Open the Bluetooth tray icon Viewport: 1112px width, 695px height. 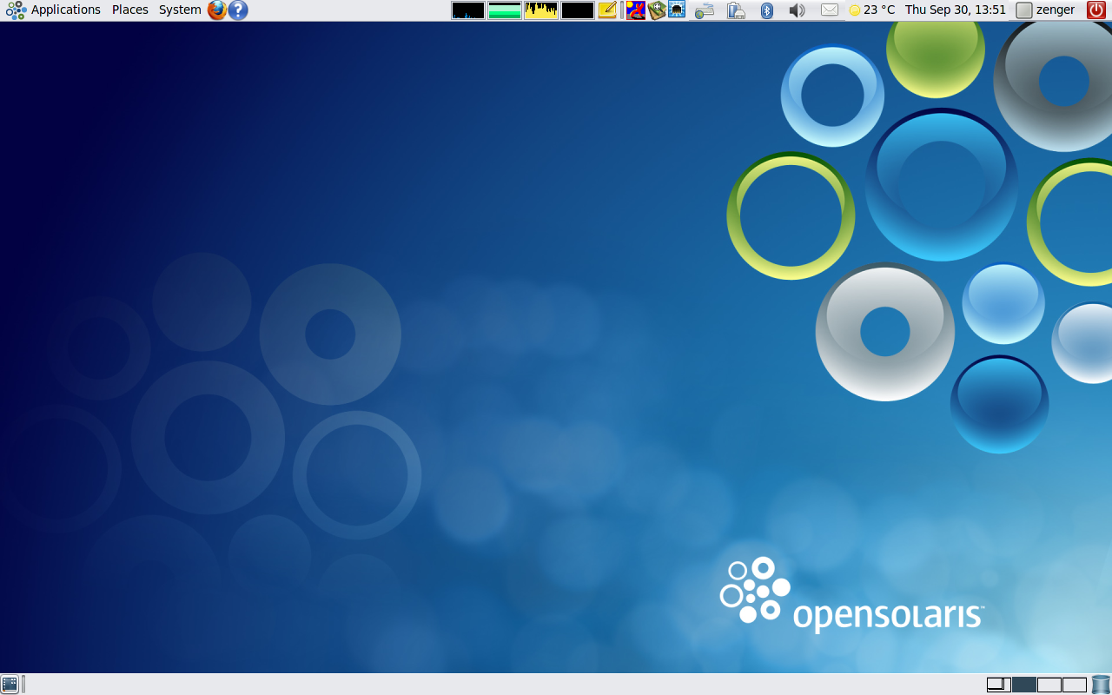tap(767, 10)
